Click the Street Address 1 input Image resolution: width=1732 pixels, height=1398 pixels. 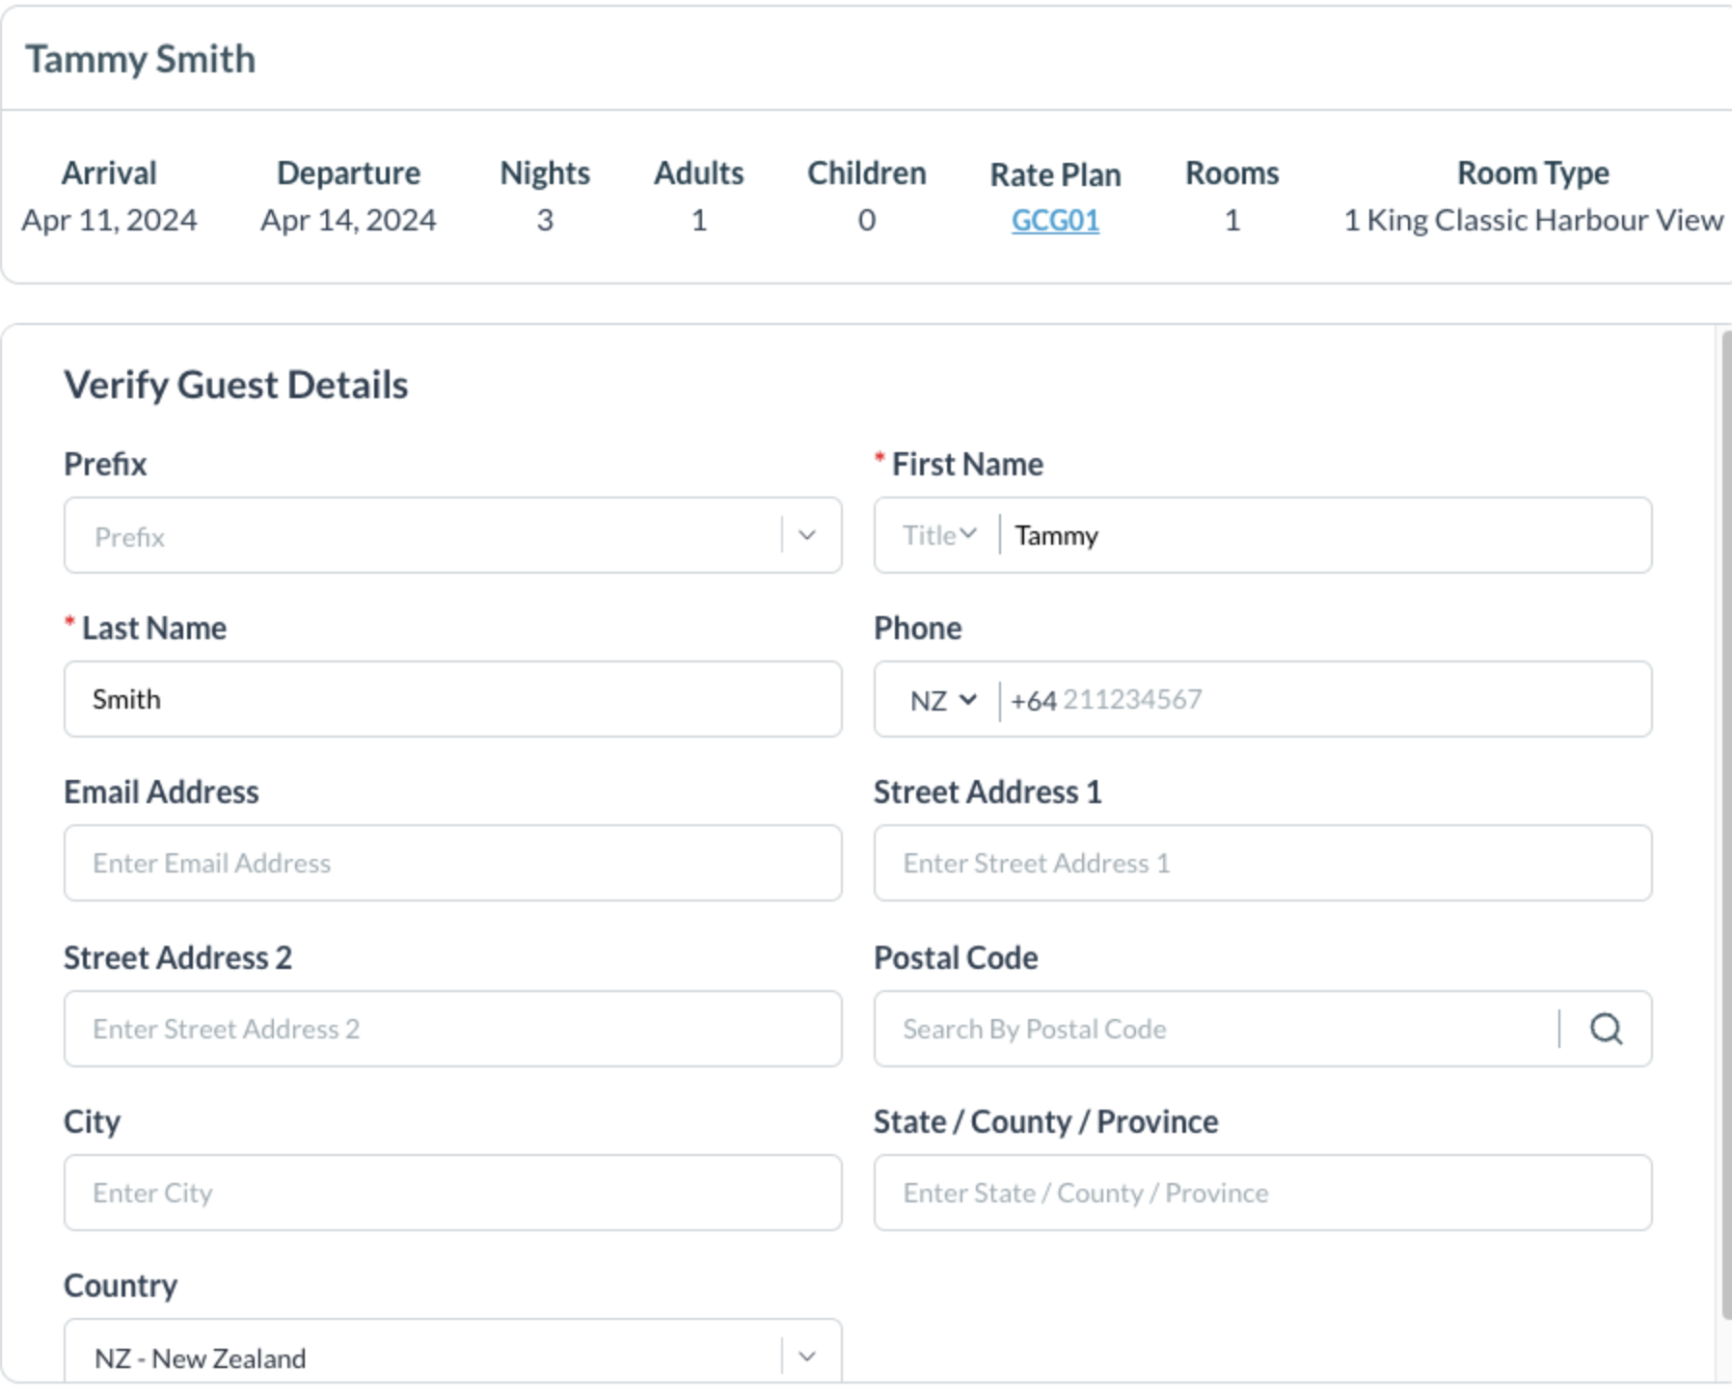[1262, 863]
